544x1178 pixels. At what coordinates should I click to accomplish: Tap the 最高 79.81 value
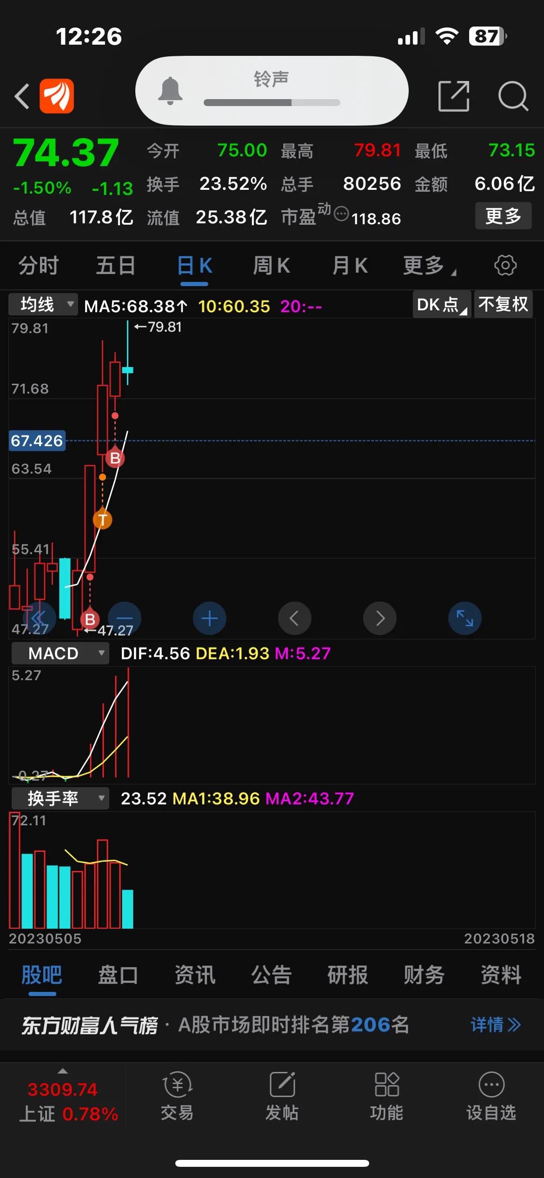click(x=377, y=150)
